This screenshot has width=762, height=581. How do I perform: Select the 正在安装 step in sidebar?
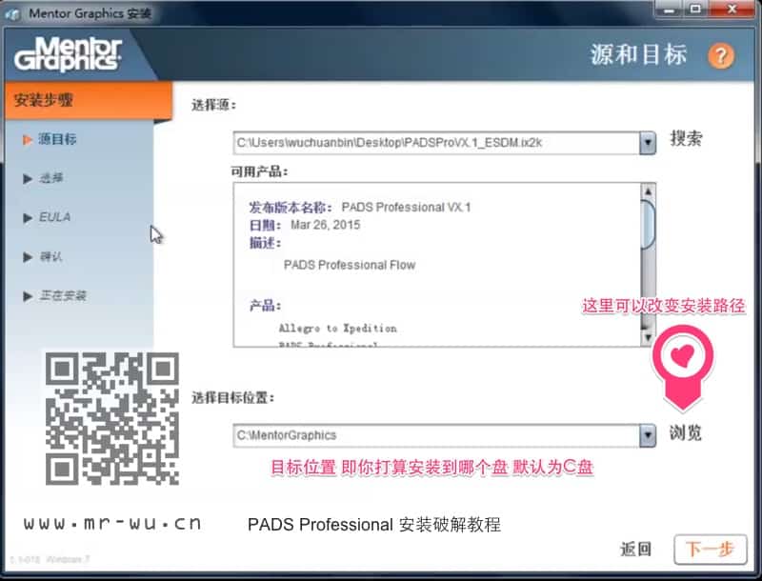(63, 295)
